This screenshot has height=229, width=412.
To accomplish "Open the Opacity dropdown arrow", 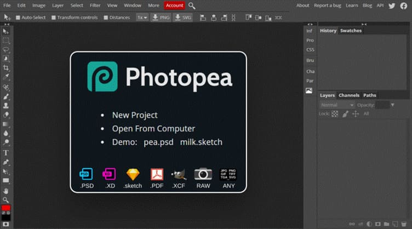I will (x=393, y=105).
